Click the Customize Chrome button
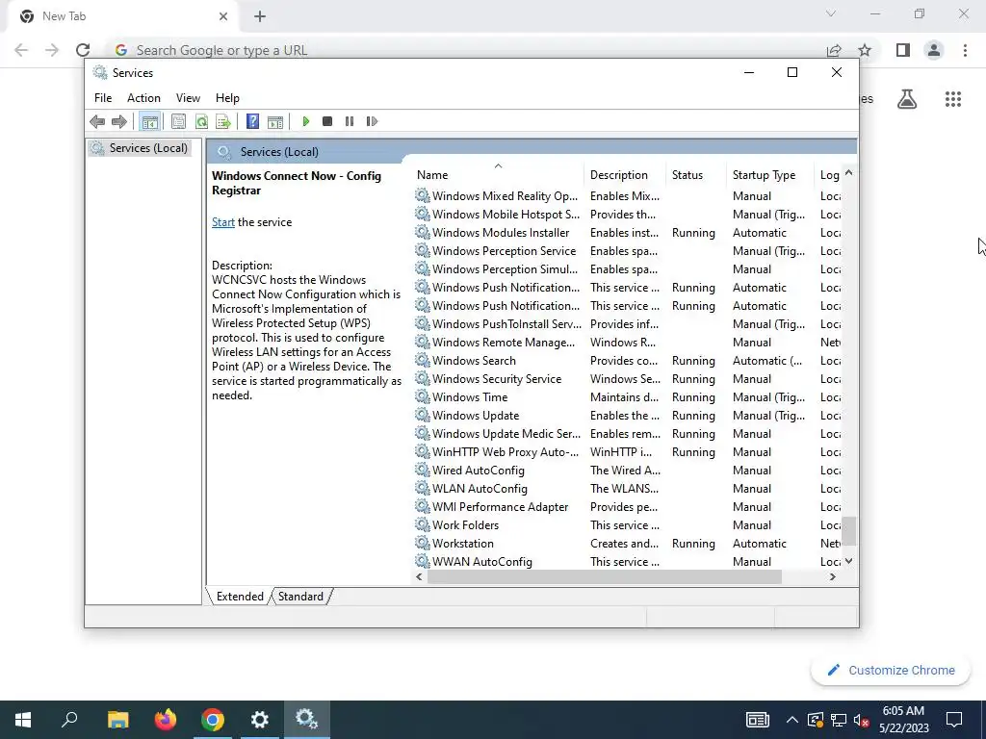986x739 pixels. pyautogui.click(x=891, y=671)
